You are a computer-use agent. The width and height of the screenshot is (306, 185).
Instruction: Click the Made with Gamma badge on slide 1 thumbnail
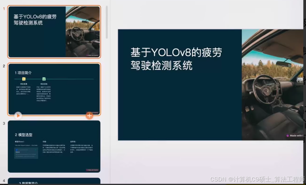[x=92, y=55]
